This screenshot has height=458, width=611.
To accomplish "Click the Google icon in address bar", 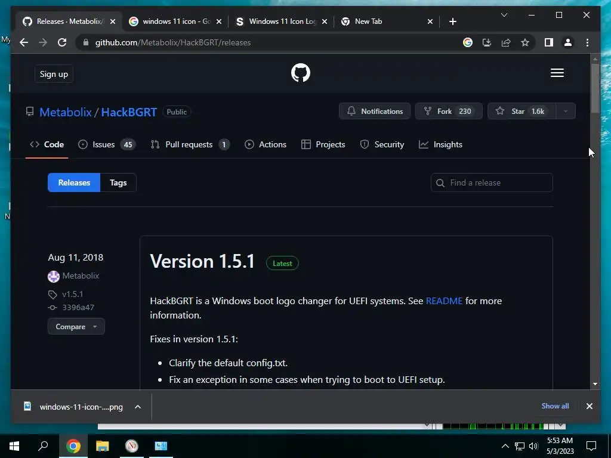I will click(468, 42).
